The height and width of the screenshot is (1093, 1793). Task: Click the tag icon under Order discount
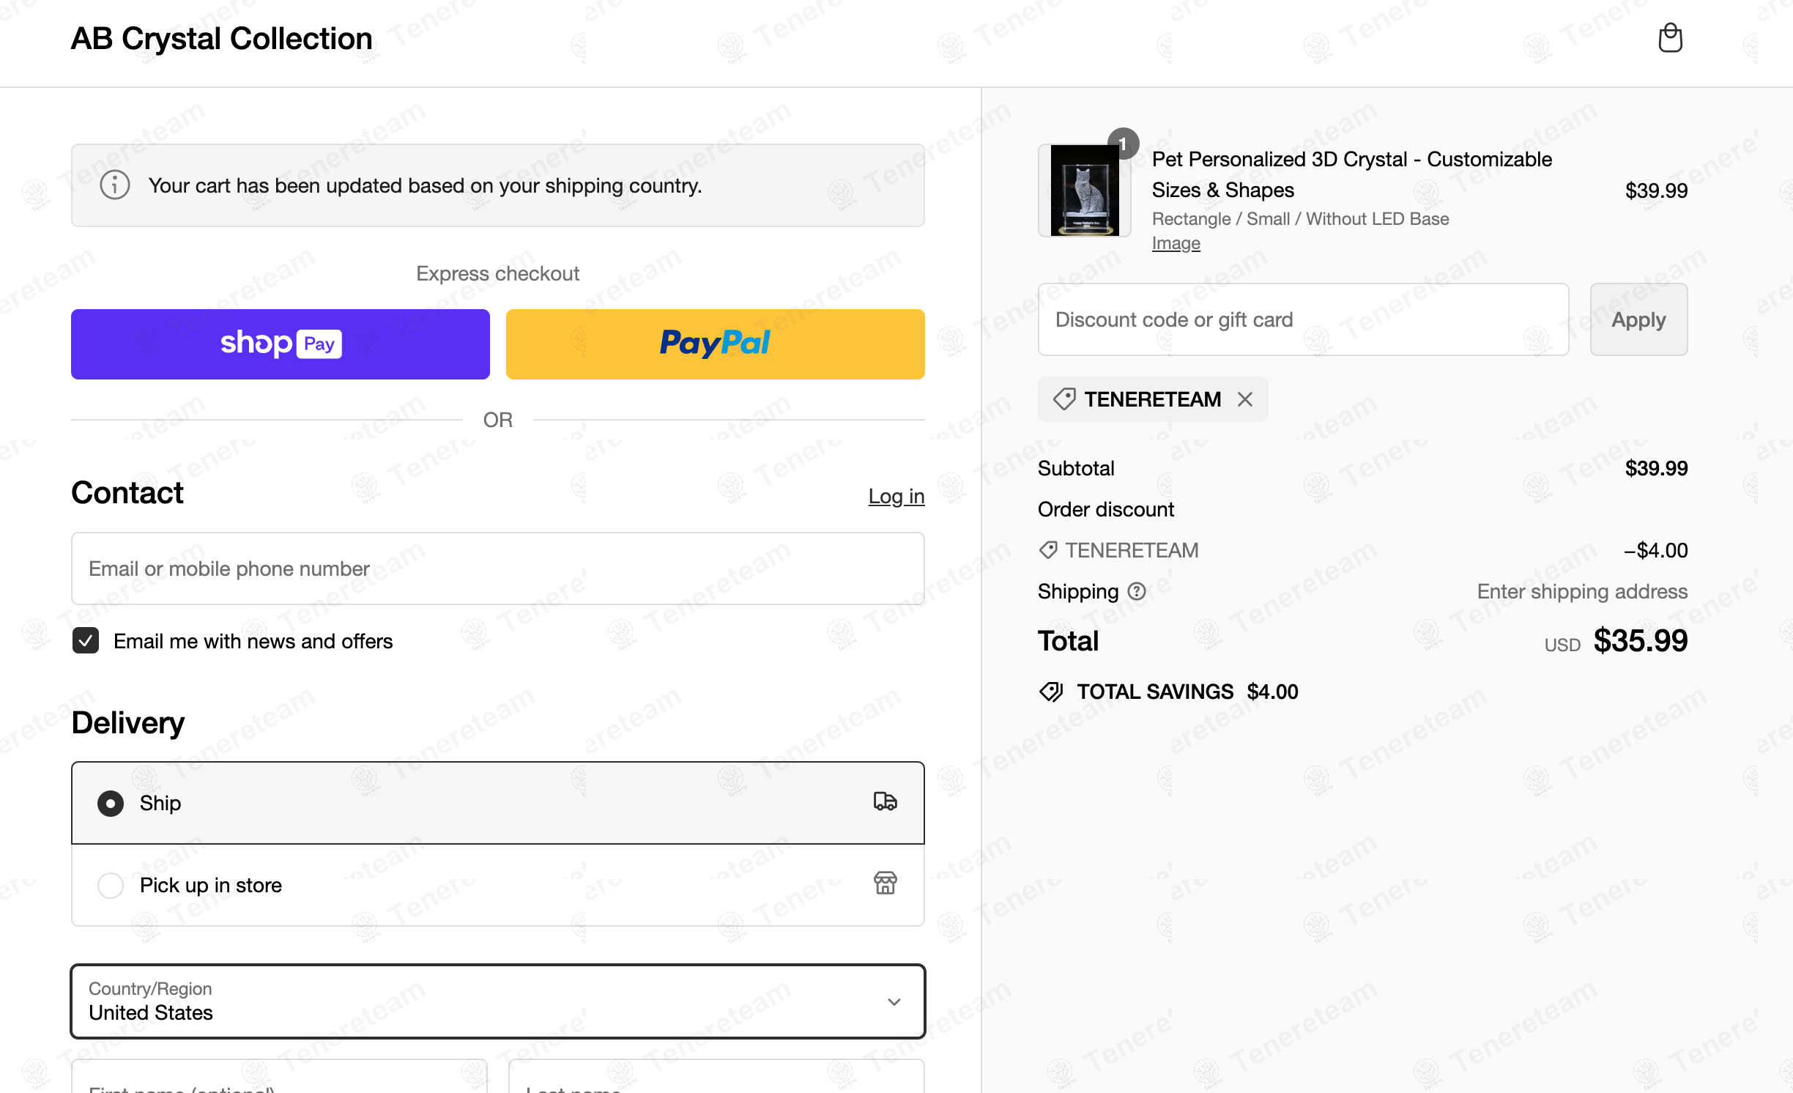[x=1048, y=550]
